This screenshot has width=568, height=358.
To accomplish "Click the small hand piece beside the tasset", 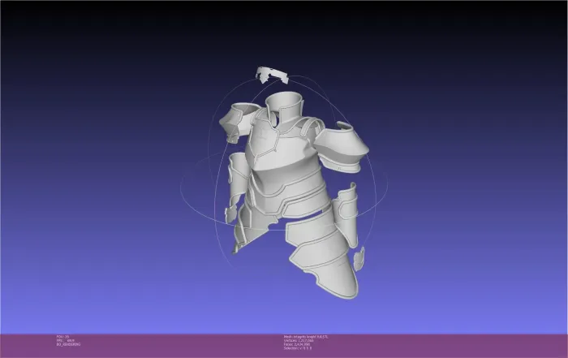I will point(359,259).
